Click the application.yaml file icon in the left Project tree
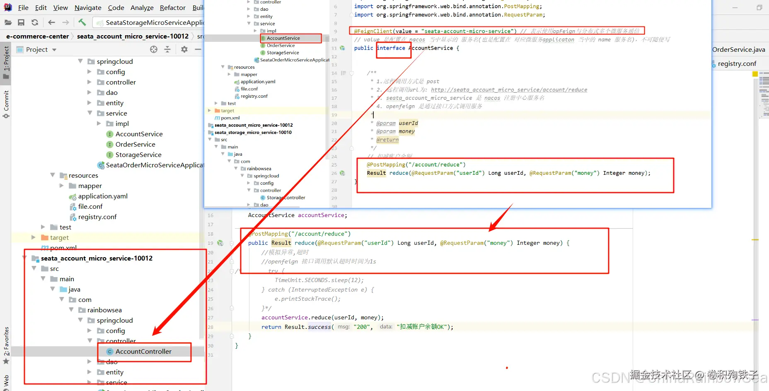Image resolution: width=769 pixels, height=391 pixels. tap(73, 196)
